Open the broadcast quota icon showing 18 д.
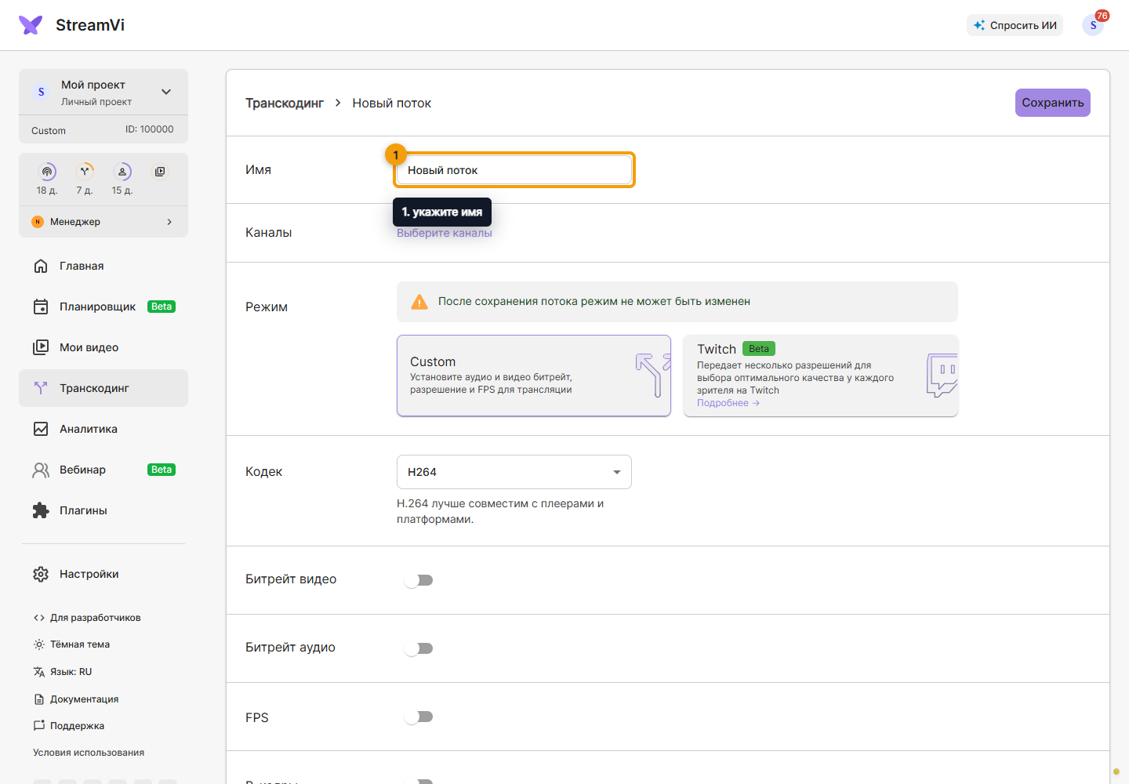Screen dimensions: 1129x784 coord(47,172)
